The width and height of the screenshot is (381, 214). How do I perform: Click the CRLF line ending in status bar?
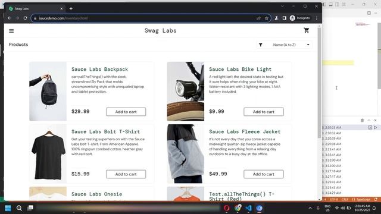pos(345,200)
